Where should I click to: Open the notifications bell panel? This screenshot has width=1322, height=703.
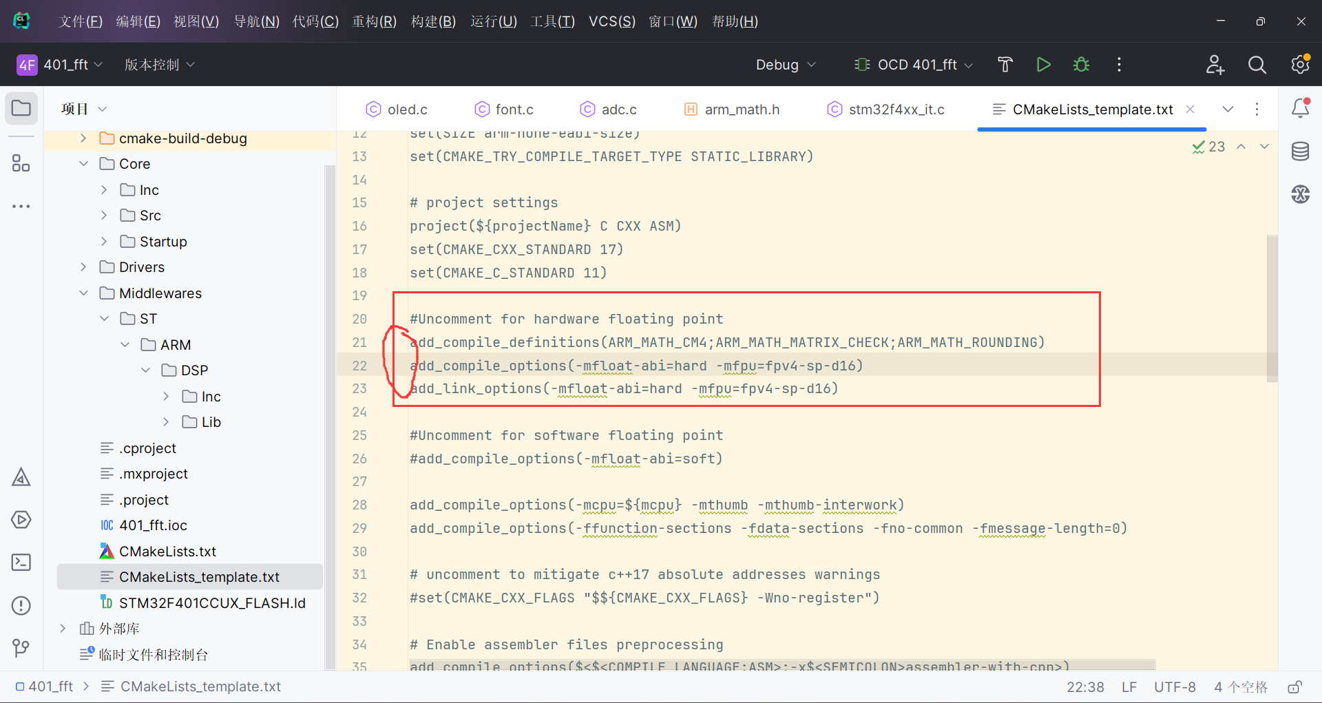1301,108
